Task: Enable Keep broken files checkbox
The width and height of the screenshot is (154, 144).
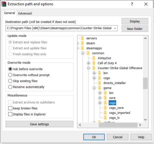Action: click(10, 108)
